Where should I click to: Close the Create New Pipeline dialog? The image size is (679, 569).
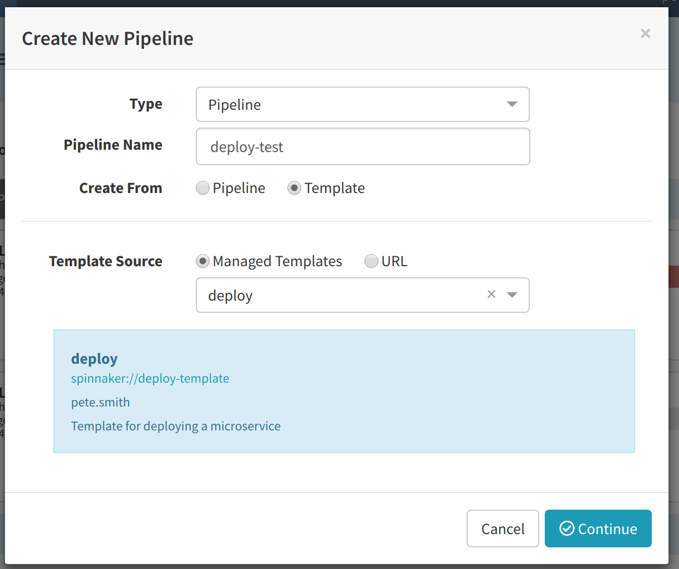click(645, 34)
